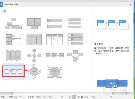Switch to web layout globe icon

[82, 97]
